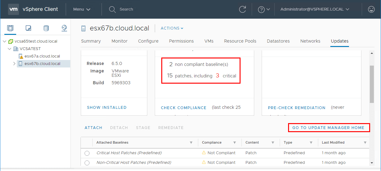Filter the Compliance column
The image size is (381, 171).
point(235,143)
